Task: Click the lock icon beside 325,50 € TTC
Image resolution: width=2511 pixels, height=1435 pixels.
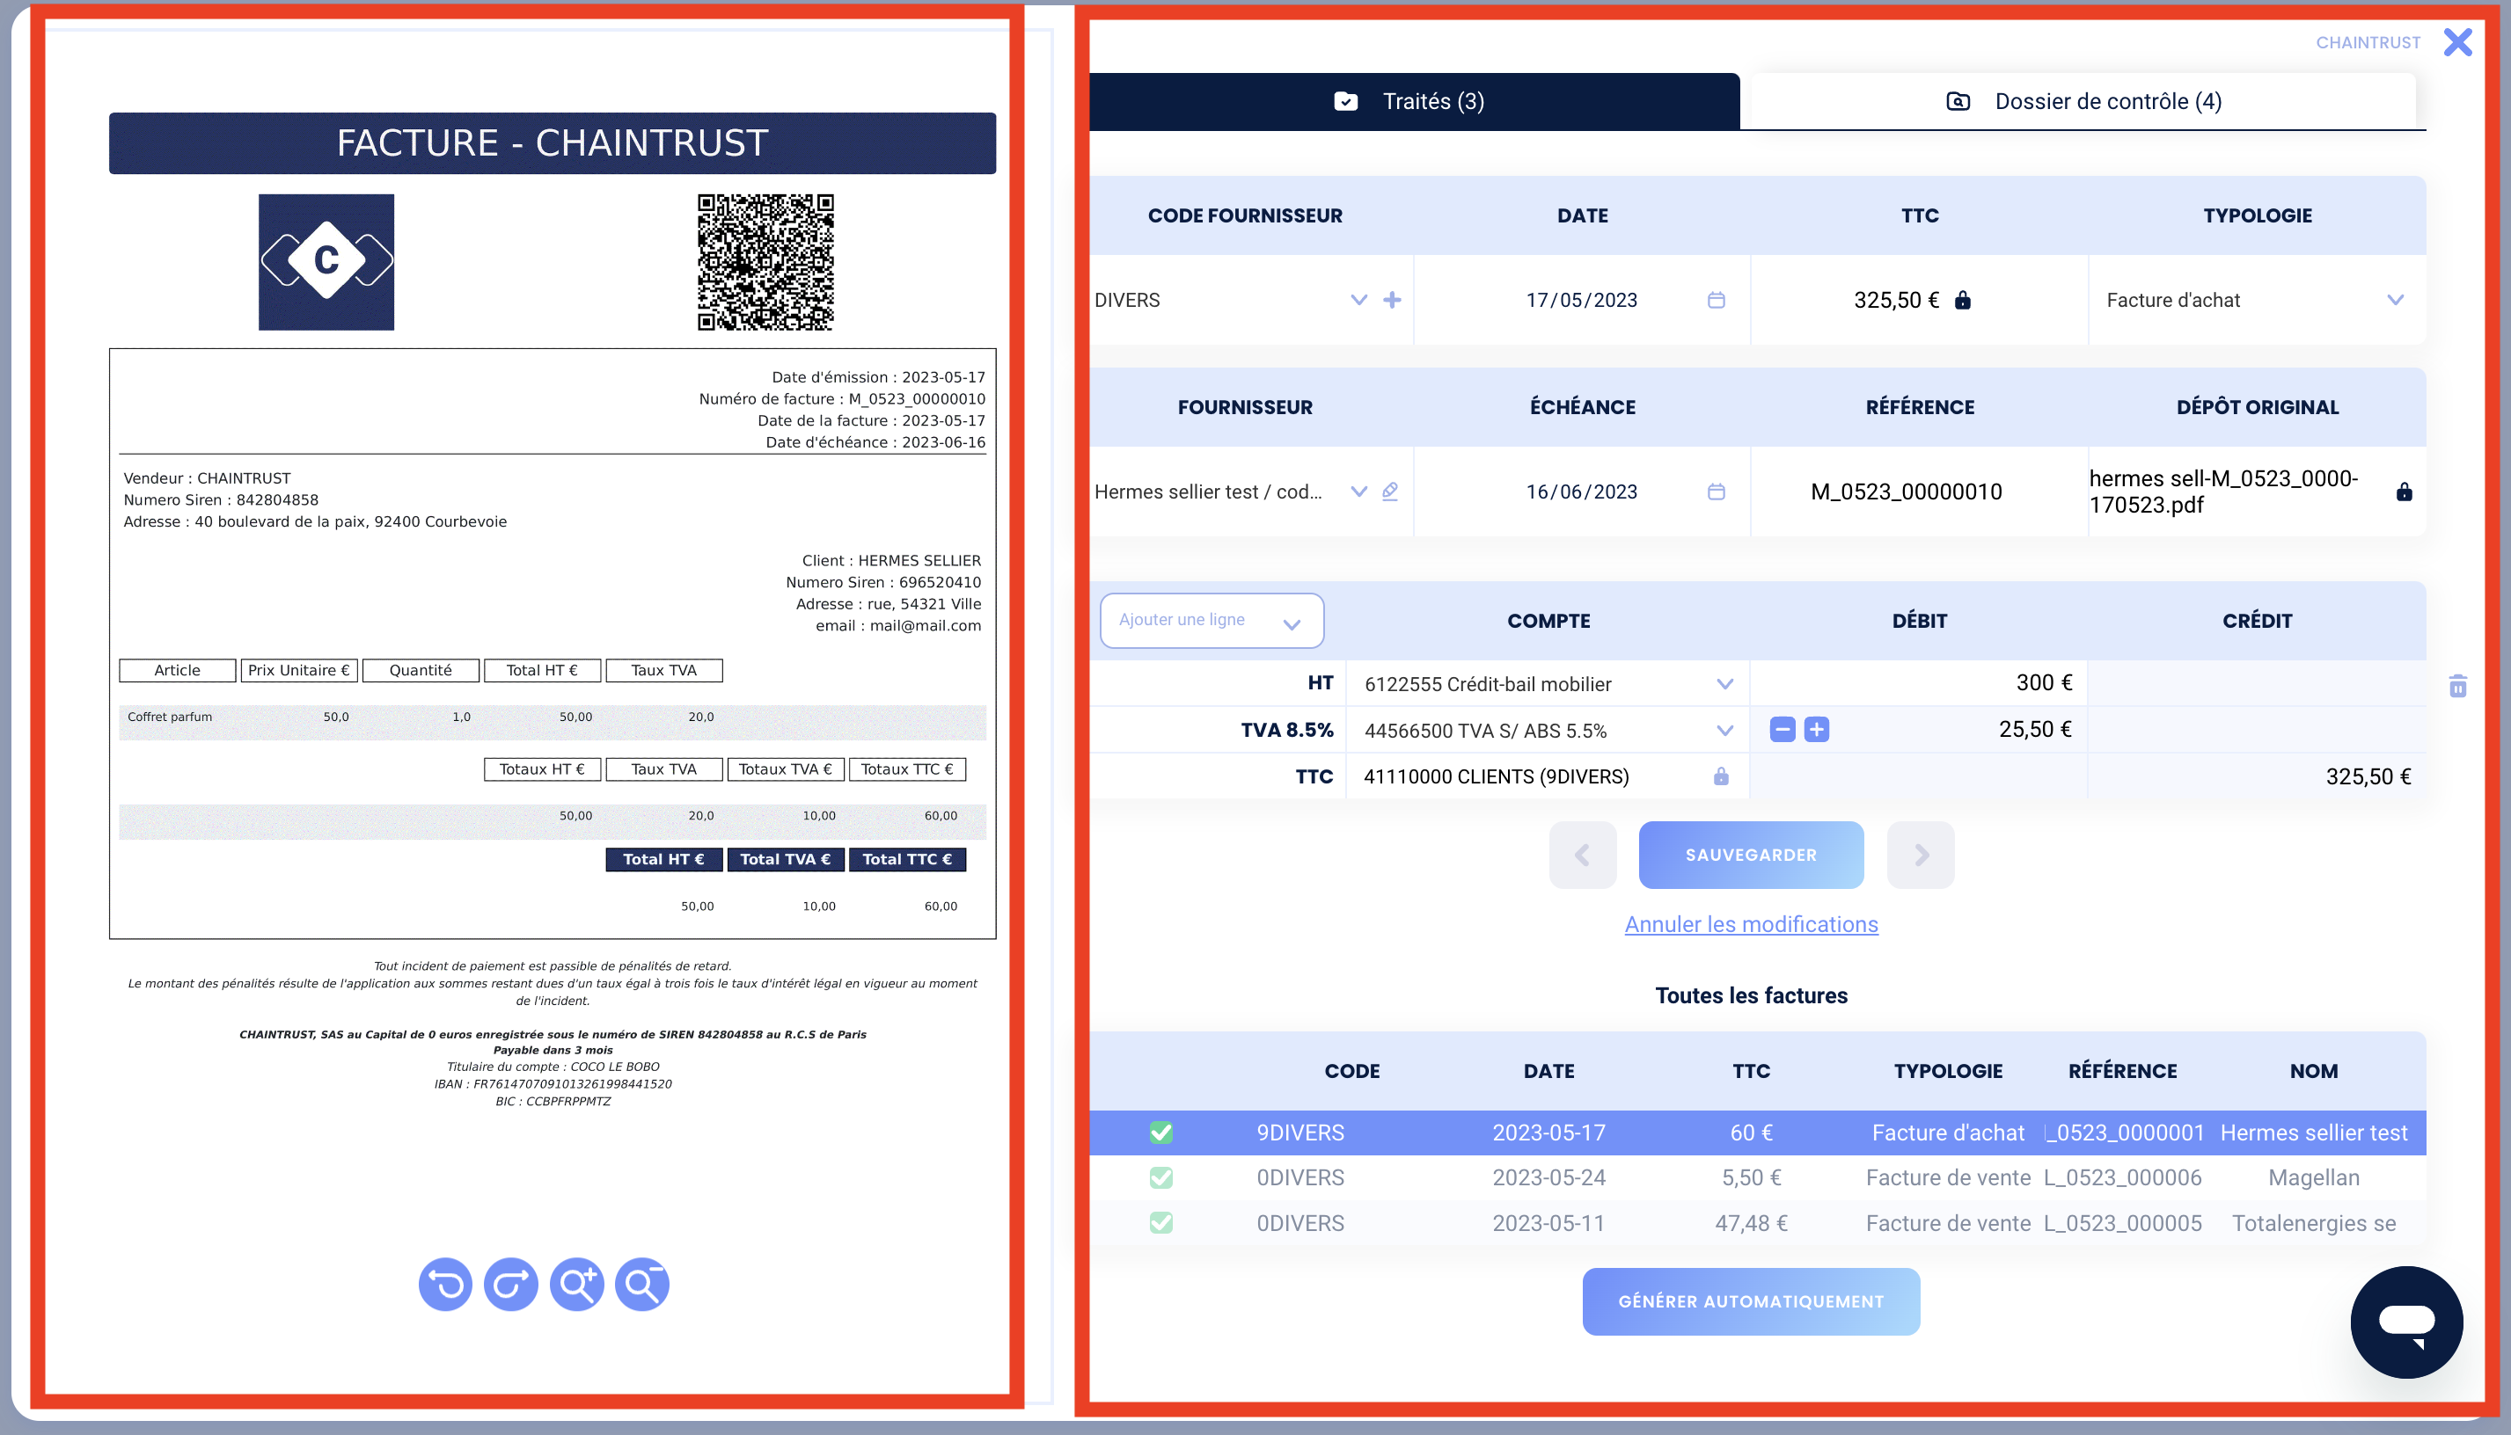Action: [1963, 300]
